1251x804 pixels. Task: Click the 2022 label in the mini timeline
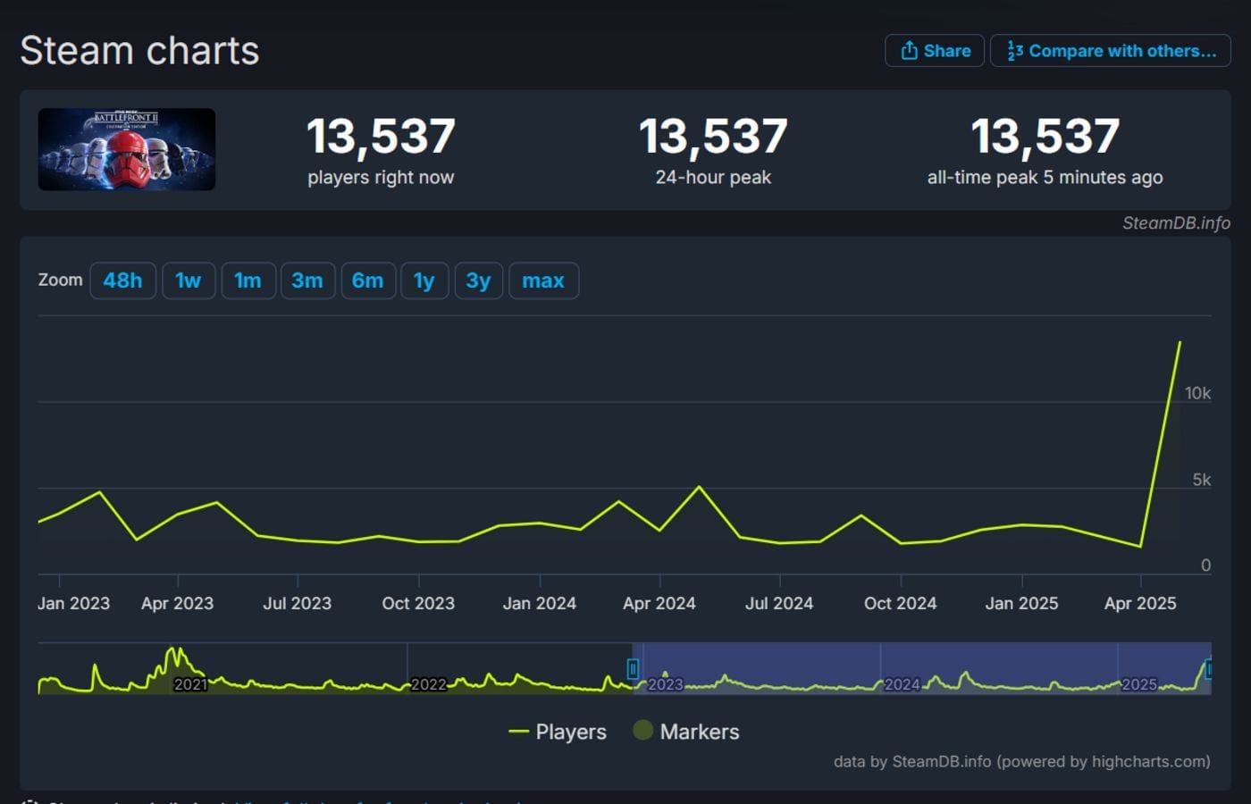click(x=427, y=684)
